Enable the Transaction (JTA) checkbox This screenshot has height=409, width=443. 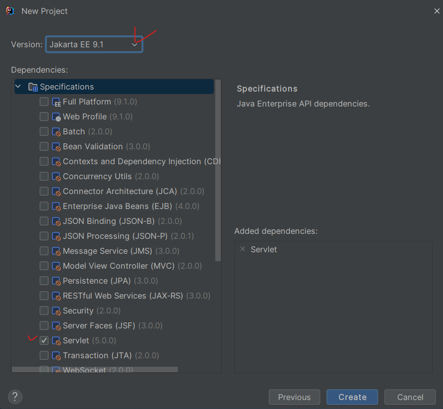tap(44, 355)
